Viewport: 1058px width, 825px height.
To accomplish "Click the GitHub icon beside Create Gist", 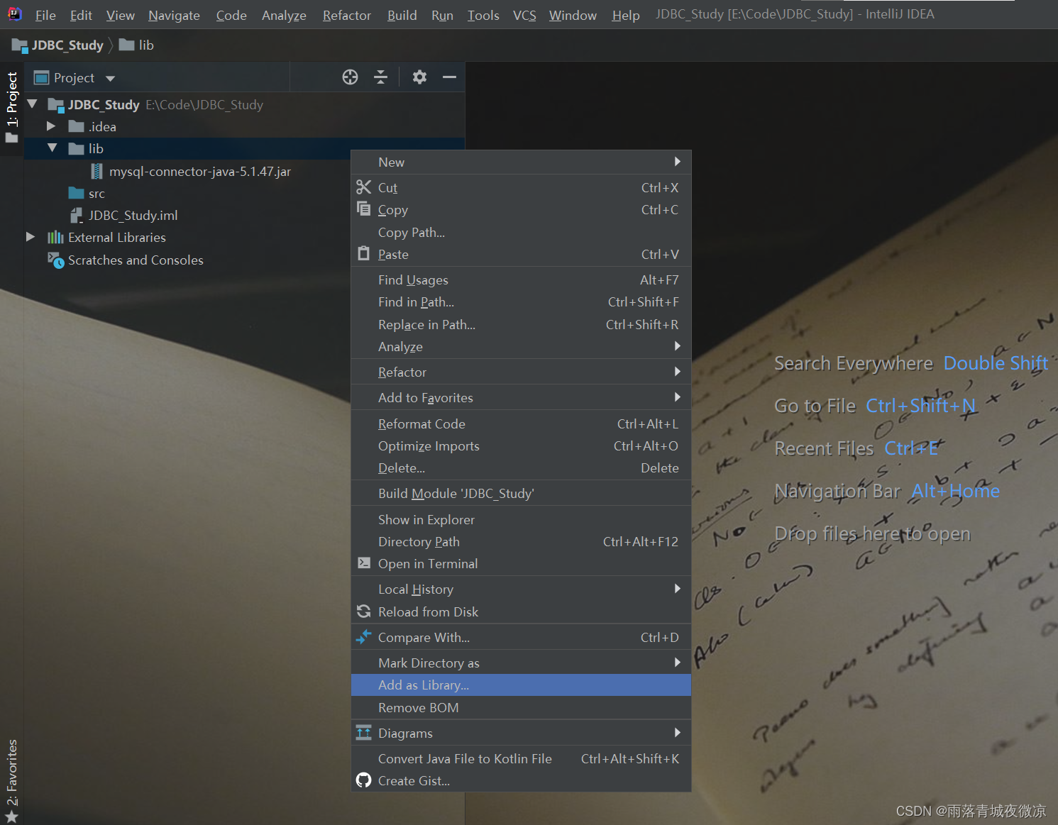I will [364, 780].
